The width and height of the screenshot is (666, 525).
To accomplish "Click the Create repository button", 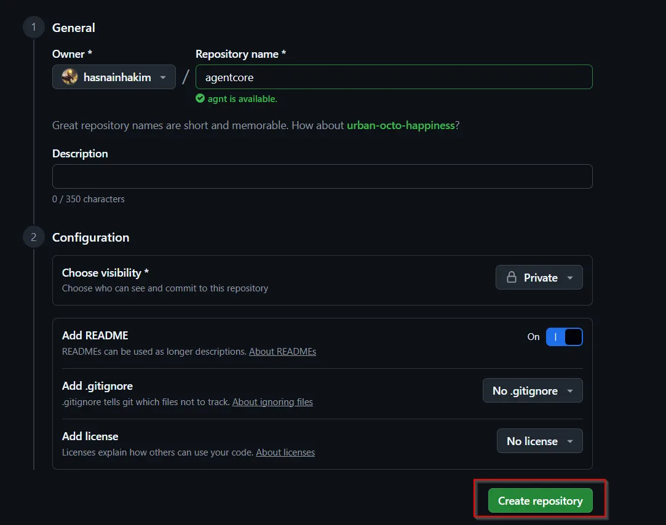I will pos(541,500).
